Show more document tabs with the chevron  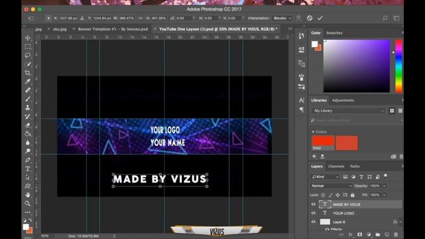[290, 29]
